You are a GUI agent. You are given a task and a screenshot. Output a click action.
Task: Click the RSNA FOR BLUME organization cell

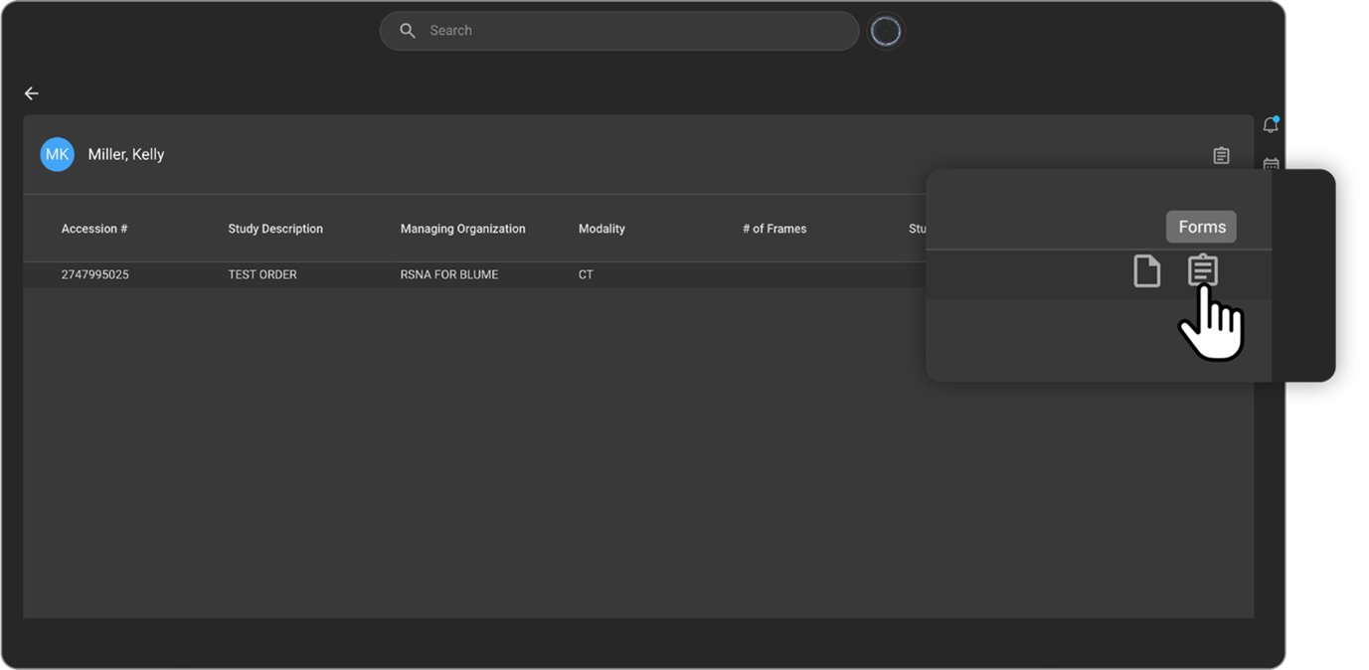coord(447,274)
